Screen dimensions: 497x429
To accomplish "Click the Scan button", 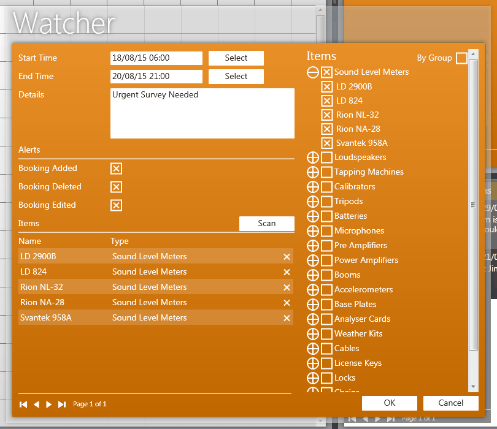I will tap(266, 224).
